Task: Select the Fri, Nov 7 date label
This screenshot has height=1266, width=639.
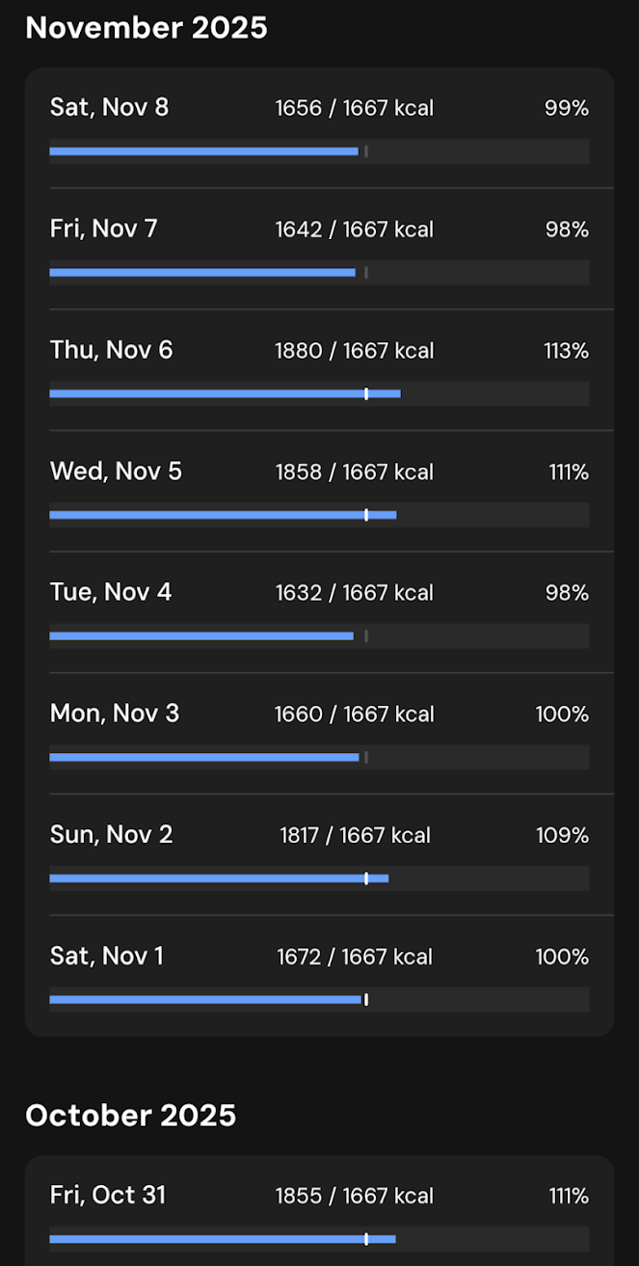Action: click(x=103, y=229)
